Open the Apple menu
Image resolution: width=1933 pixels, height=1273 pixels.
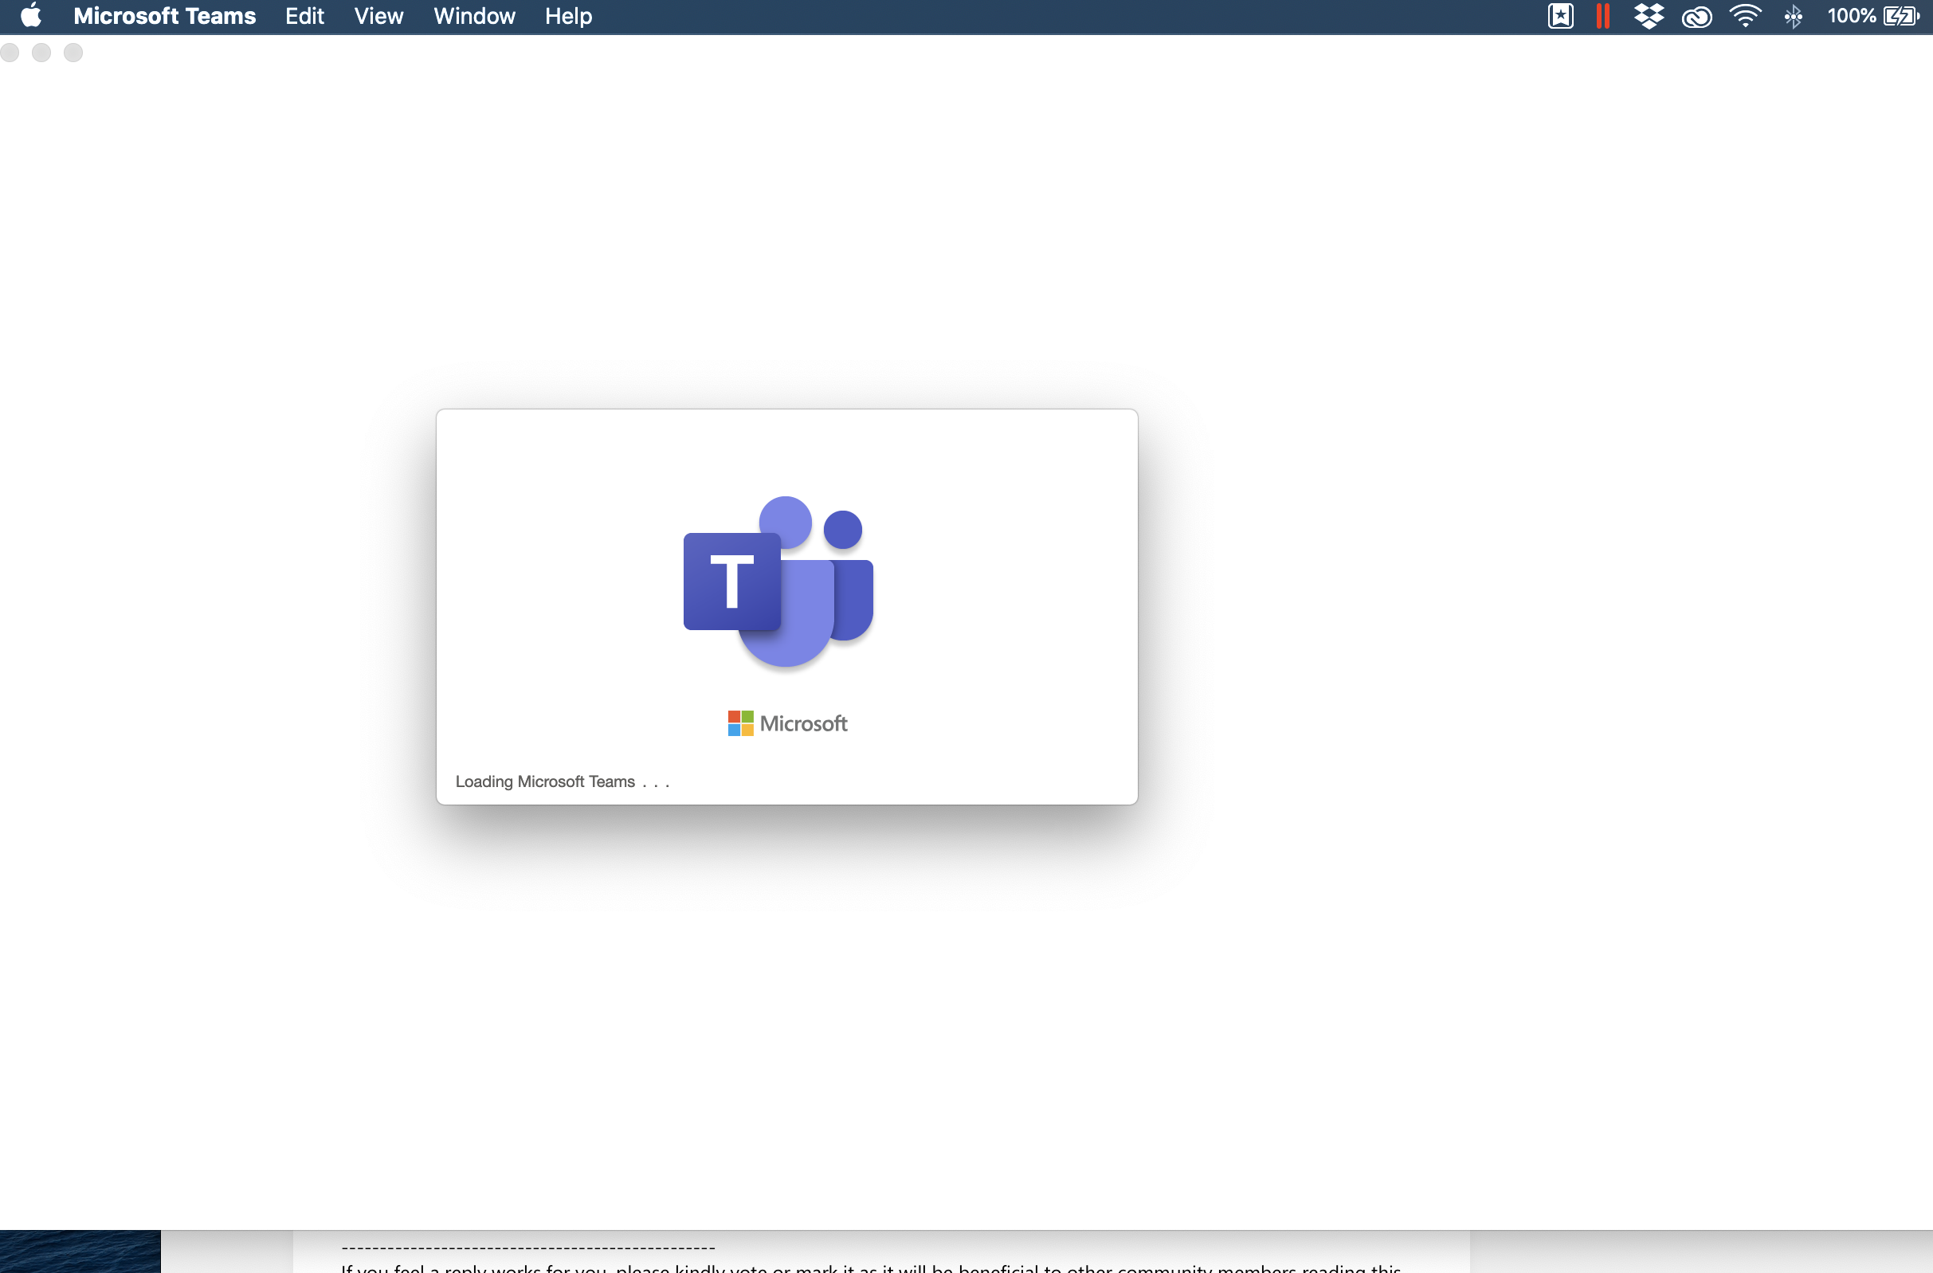tap(31, 16)
